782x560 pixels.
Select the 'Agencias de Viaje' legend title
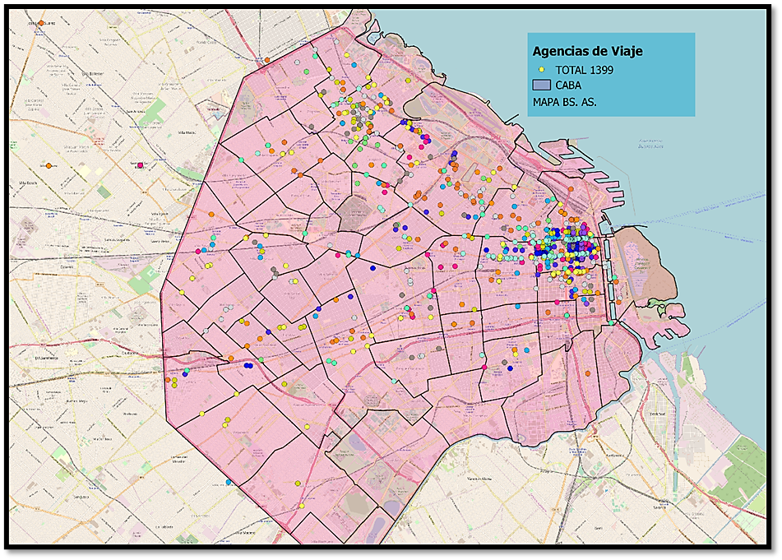tap(587, 51)
